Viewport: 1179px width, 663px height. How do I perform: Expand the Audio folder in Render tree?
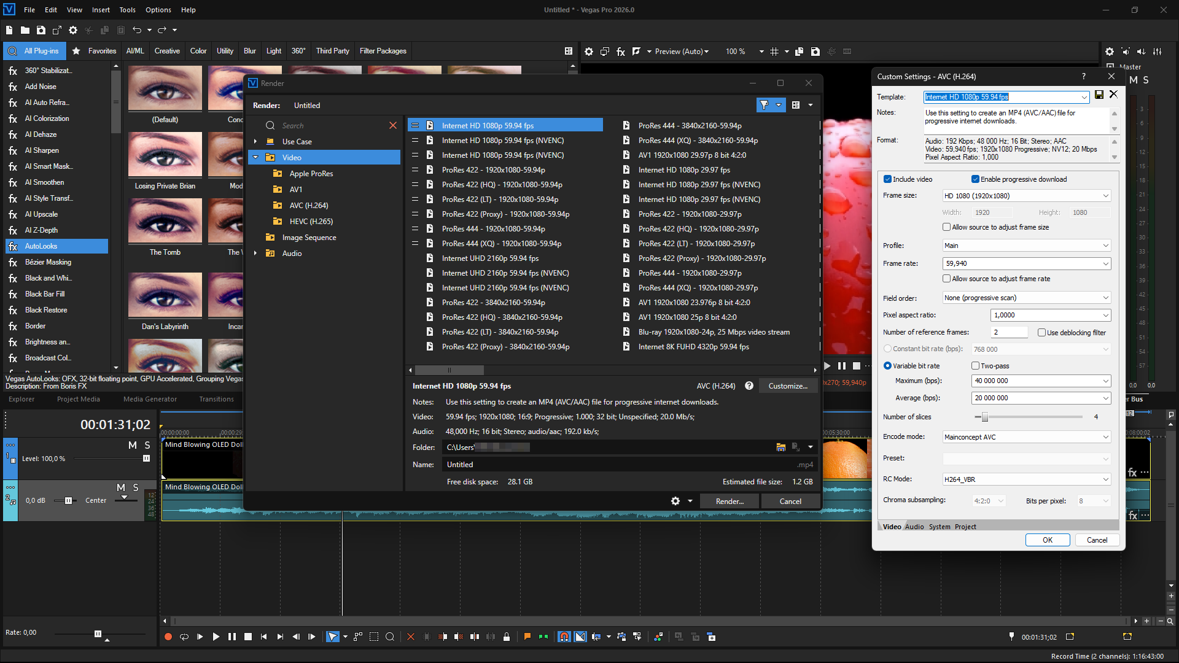point(255,254)
